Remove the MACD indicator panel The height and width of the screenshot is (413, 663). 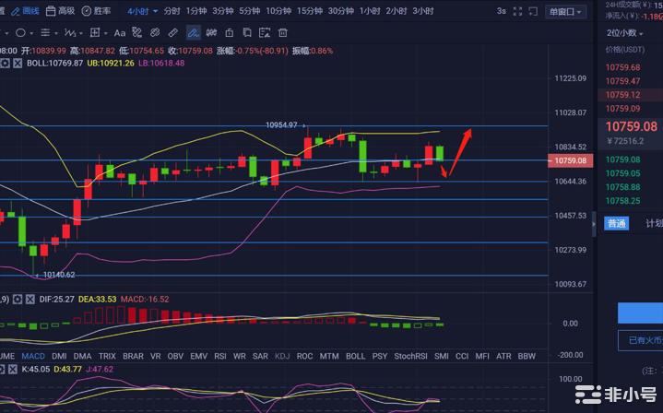click(x=30, y=300)
